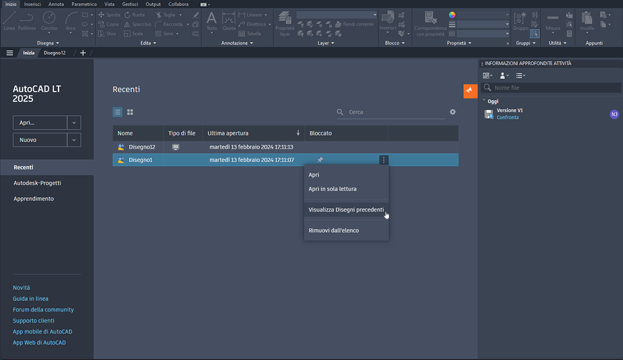
Task: Click the Scala scale tool
Action: pos(133,34)
